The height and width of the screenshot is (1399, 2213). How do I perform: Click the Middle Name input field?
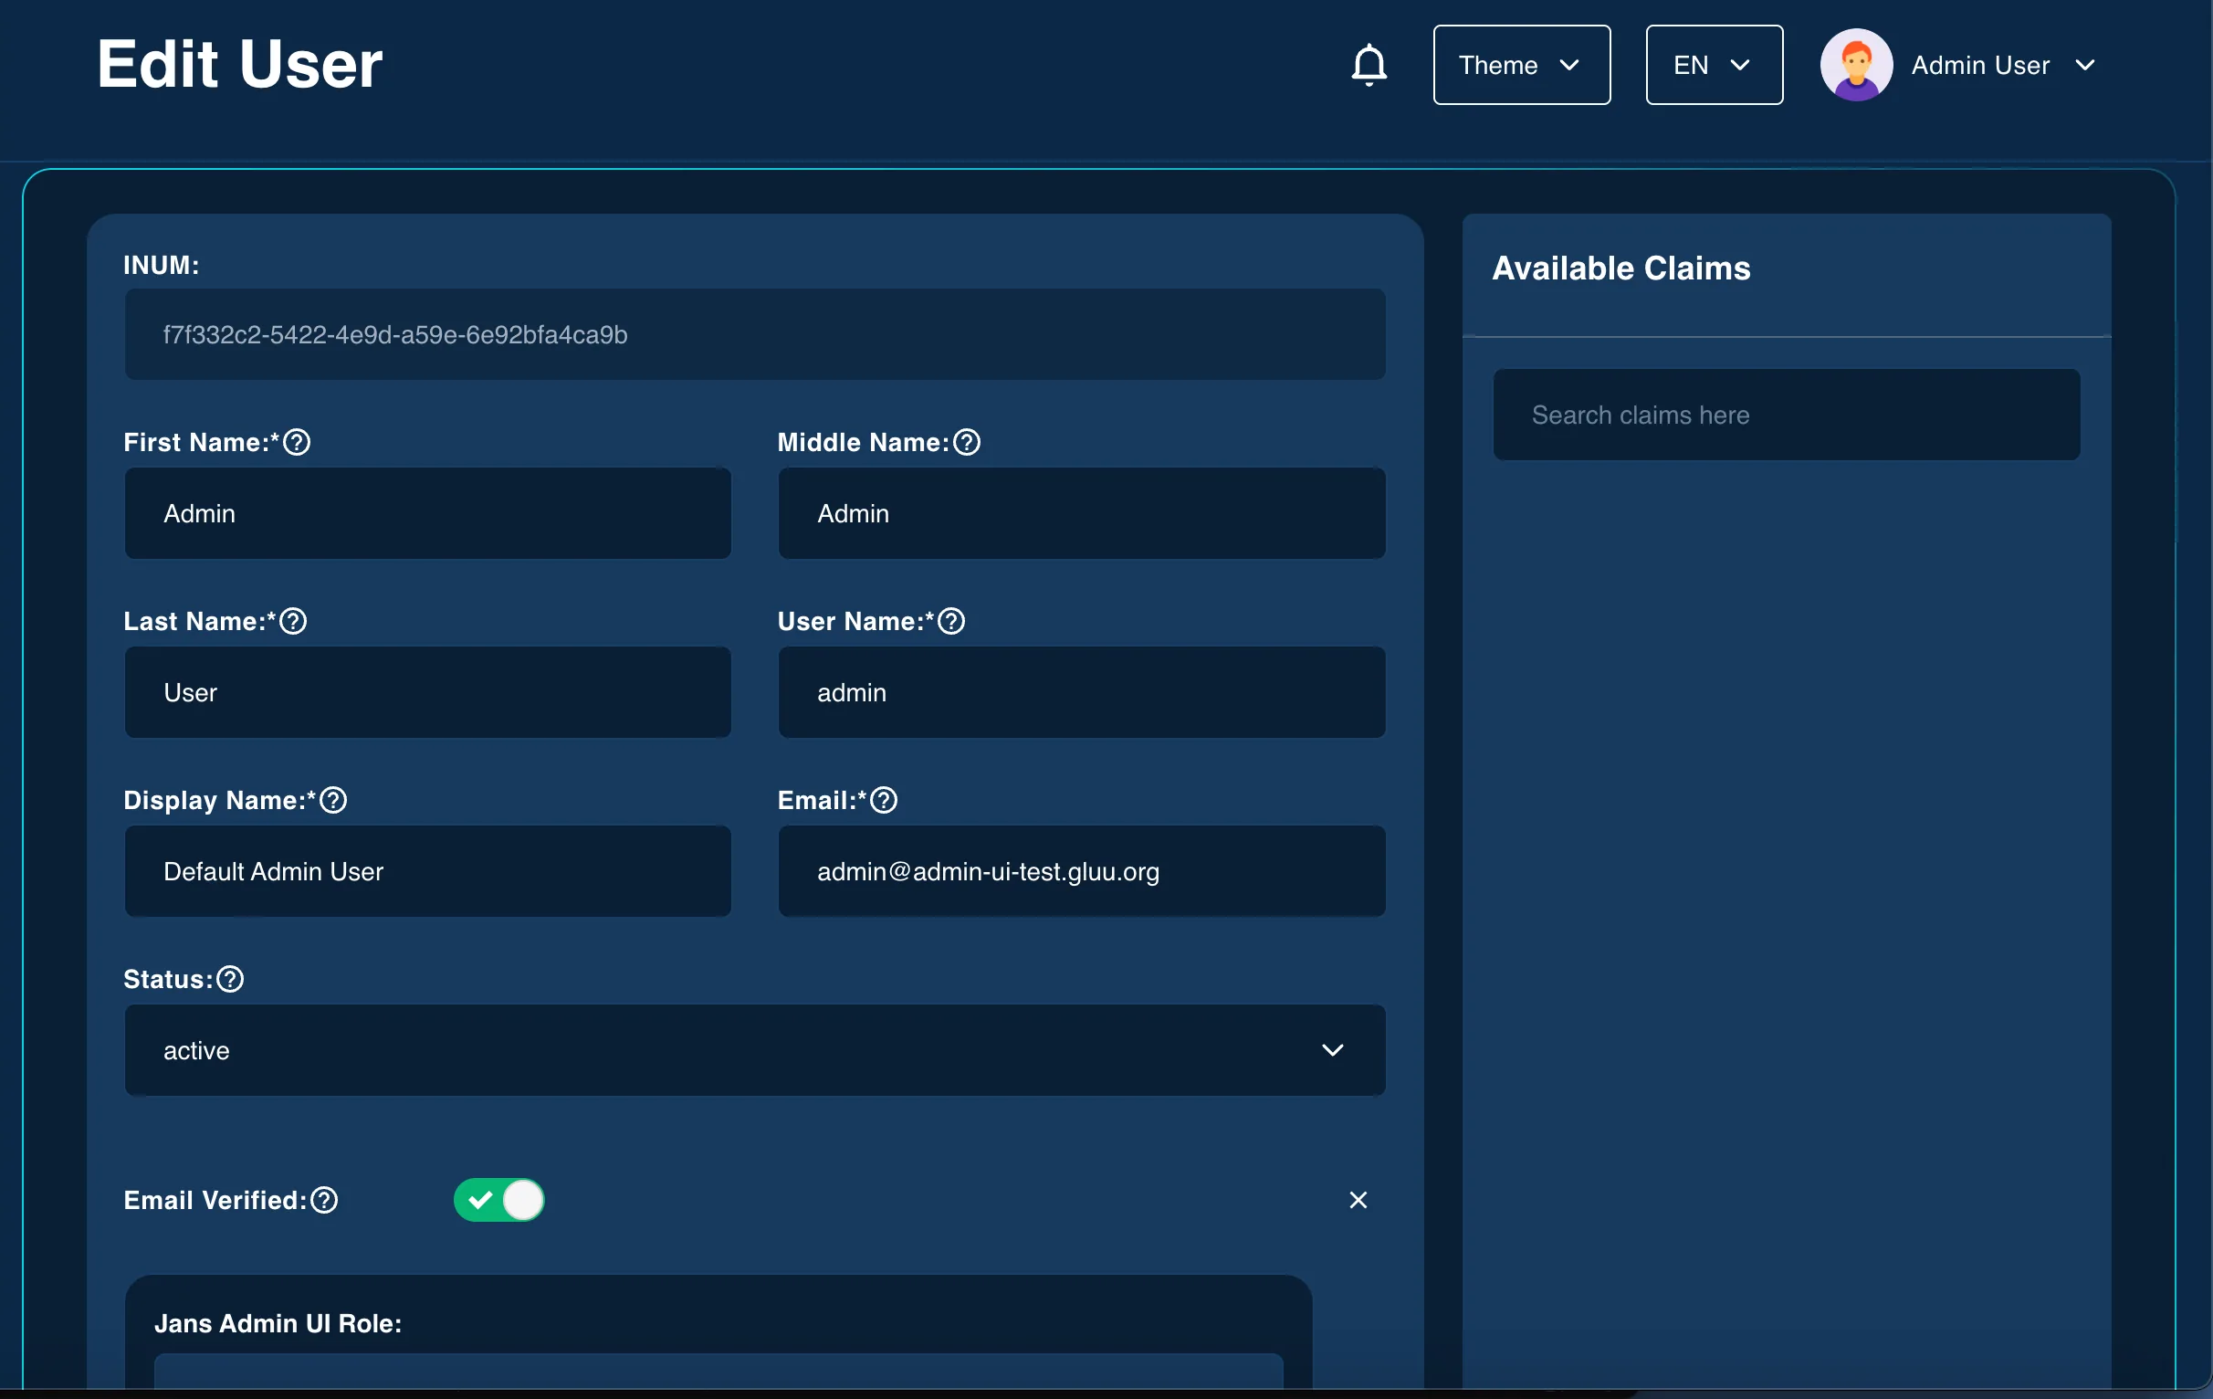1082,513
